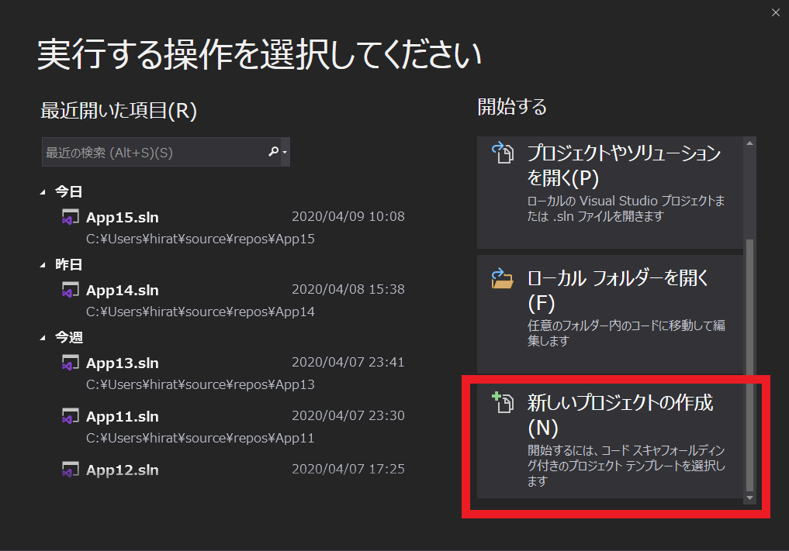This screenshot has width=789, height=551.
Task: Click the App11.sln solution icon
Action: tap(70, 416)
